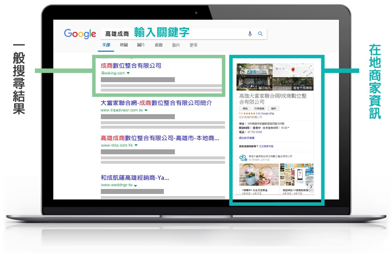This screenshot has width=391, height=253.
Task: Select the 全部 tab
Action: [106, 45]
